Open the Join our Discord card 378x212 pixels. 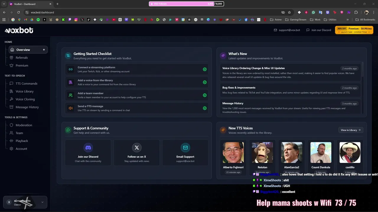tap(88, 153)
